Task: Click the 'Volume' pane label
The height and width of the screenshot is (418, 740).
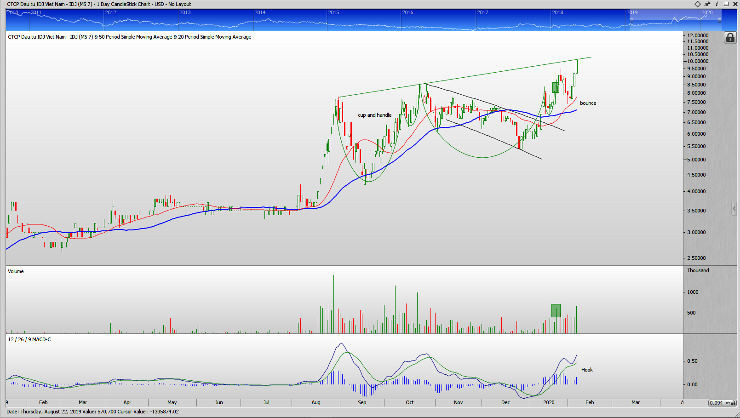Action: click(x=16, y=271)
